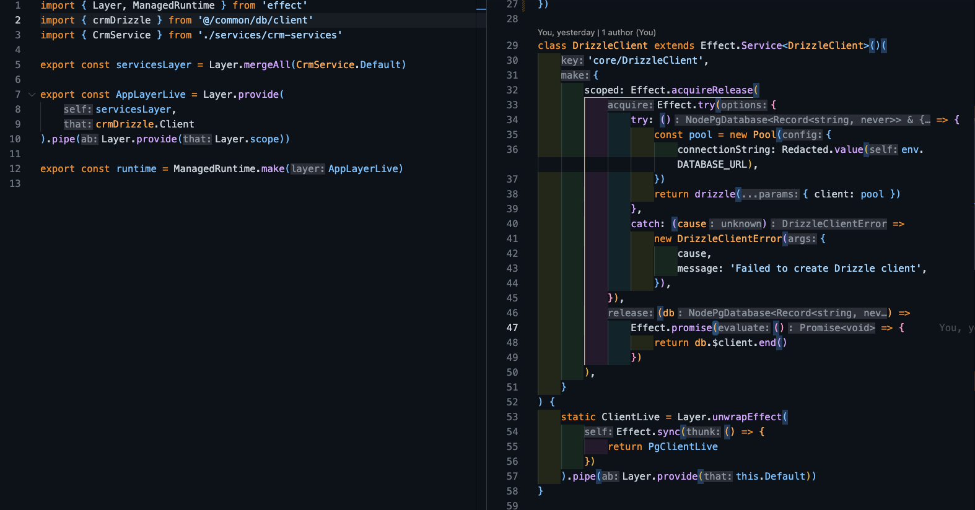The width and height of the screenshot is (975, 510).
Task: Click line number 29 in right editor
Action: [512, 46]
